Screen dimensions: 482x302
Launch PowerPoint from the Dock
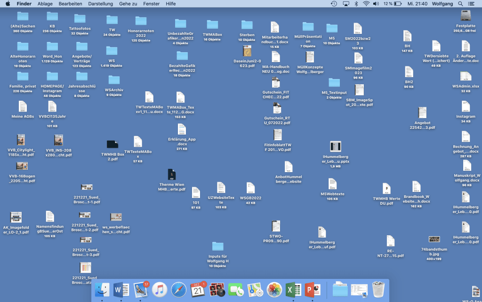point(313,289)
